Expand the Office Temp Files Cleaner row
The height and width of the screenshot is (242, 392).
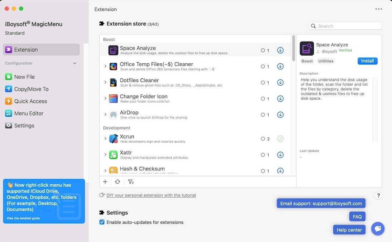tap(105, 66)
